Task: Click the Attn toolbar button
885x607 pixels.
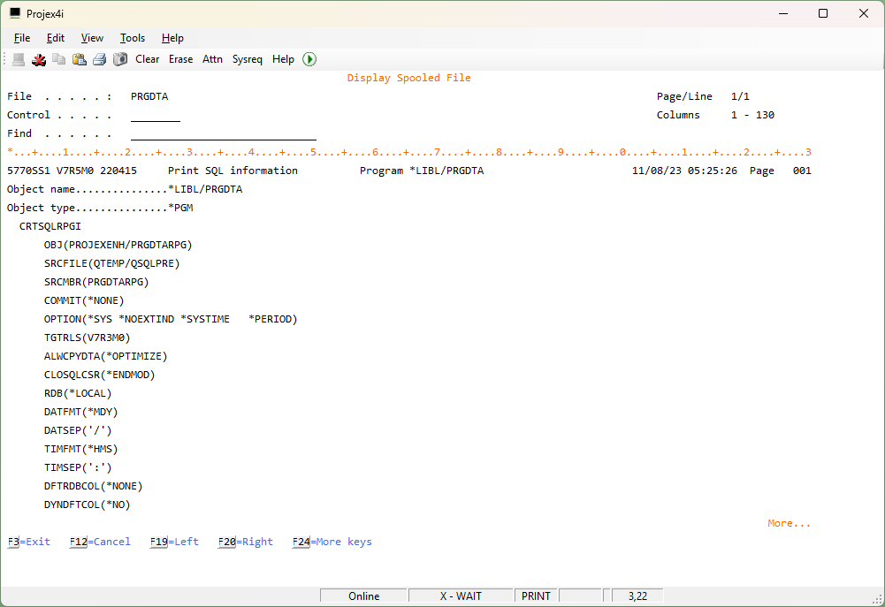Action: tap(212, 59)
